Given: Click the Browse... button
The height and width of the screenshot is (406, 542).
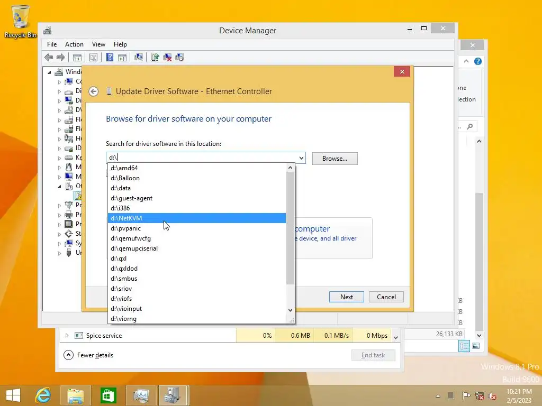Looking at the screenshot, I should coord(335,159).
